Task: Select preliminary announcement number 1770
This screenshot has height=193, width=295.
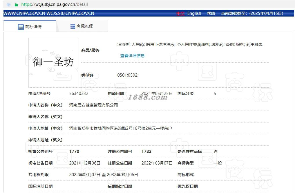Action: tap(74, 151)
